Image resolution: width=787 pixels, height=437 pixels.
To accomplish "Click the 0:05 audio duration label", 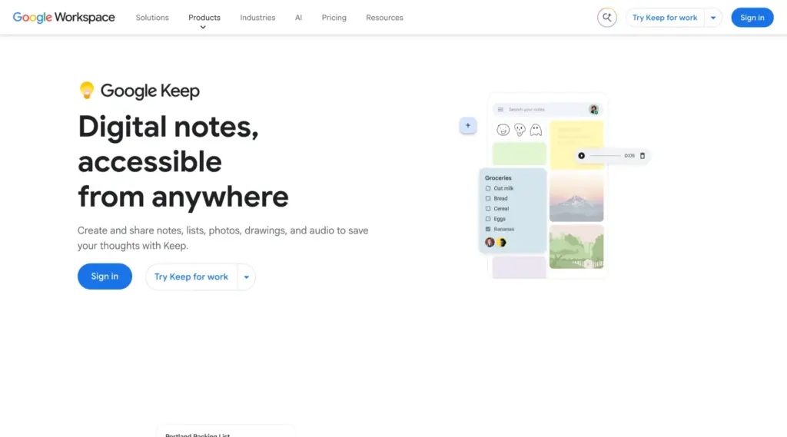I will pos(629,156).
